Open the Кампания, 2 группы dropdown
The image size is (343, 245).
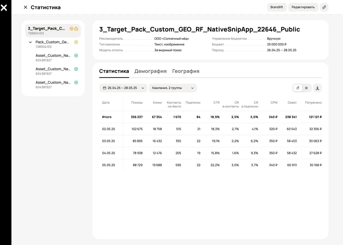click(x=173, y=88)
